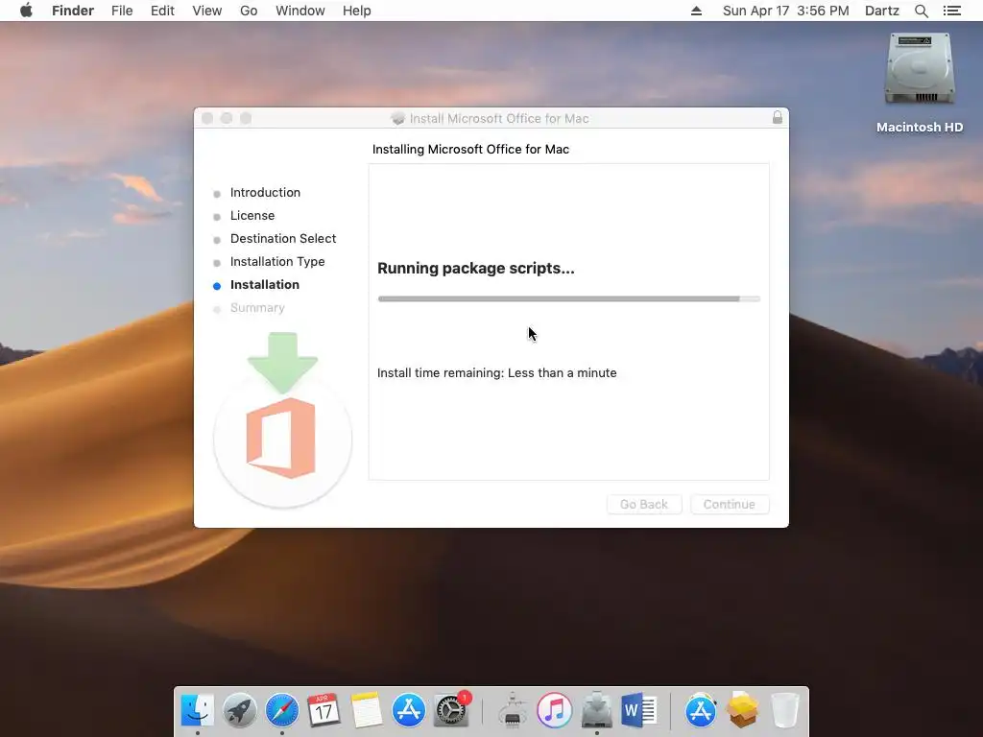Click 'Running package scripts...' status text
Image resolution: width=983 pixels, height=737 pixels.
[x=476, y=269]
